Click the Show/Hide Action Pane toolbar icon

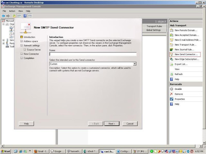pos(30,16)
